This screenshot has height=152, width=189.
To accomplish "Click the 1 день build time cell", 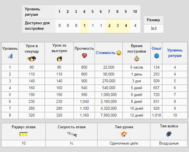I will (x=136, y=74).
